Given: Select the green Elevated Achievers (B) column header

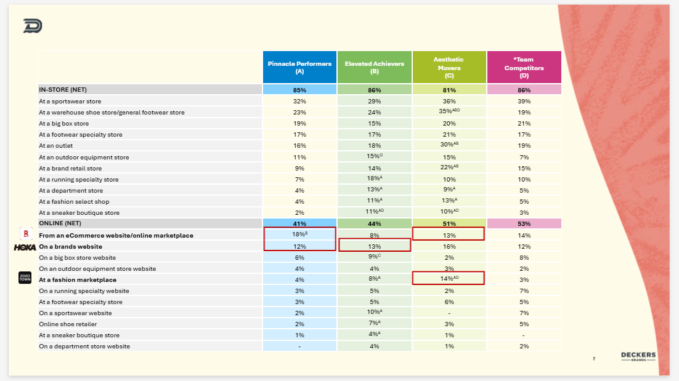Looking at the screenshot, I should [x=374, y=67].
